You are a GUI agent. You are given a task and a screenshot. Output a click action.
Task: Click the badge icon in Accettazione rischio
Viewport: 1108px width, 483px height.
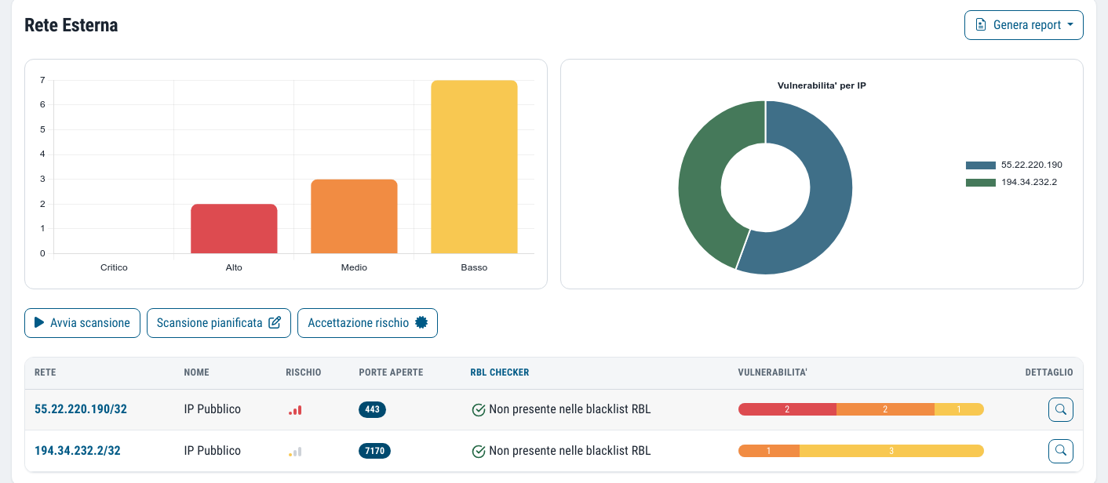tap(421, 322)
